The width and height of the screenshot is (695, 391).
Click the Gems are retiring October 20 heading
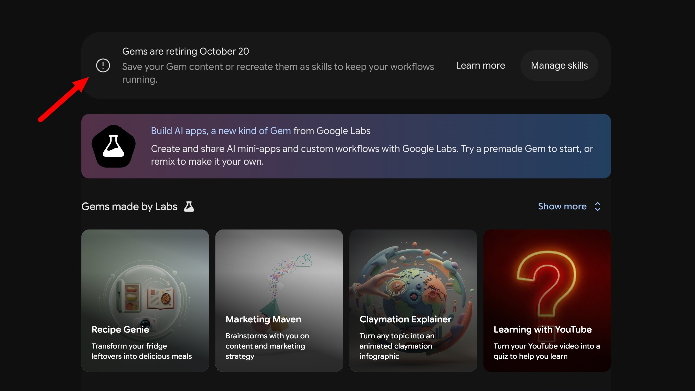pyautogui.click(x=185, y=51)
